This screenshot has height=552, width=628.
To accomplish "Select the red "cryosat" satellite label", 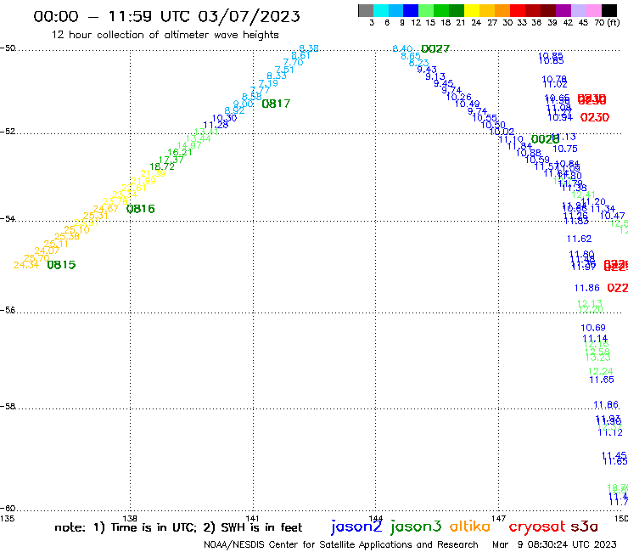I will (x=537, y=527).
